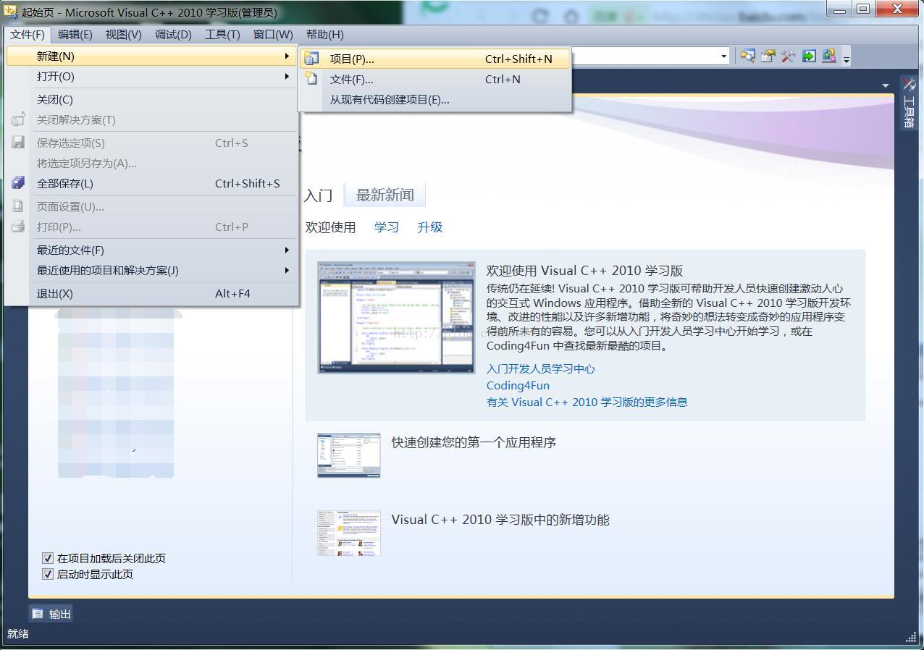Click the welcome IDE screenshot thumbnail
The width and height of the screenshot is (924, 650).
click(x=396, y=317)
